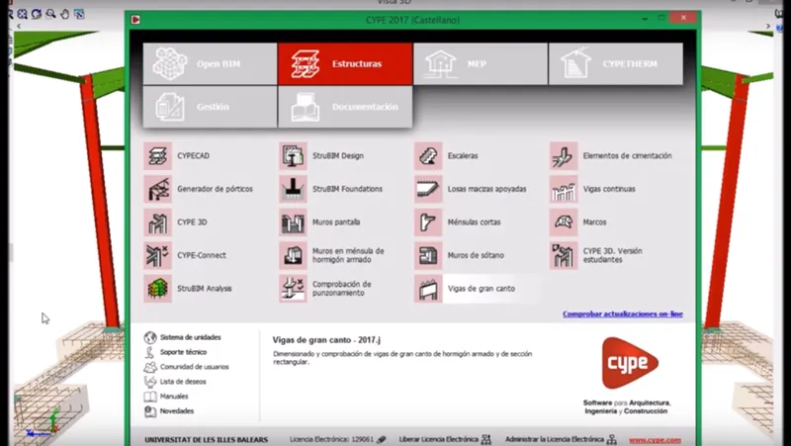Image resolution: width=791 pixels, height=446 pixels.
Task: Switch to the MEP category tab
Action: 481,64
